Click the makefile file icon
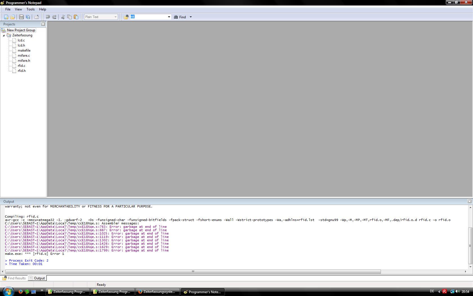473x296 pixels. (14, 50)
